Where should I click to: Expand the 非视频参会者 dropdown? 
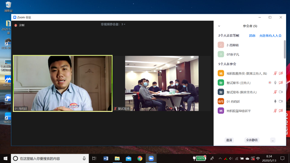[113, 24]
